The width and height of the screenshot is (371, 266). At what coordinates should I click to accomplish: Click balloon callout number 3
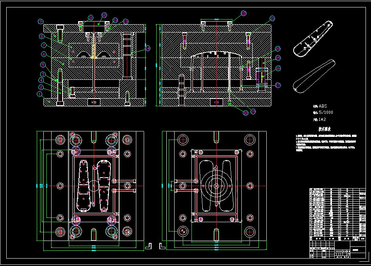(43, 74)
